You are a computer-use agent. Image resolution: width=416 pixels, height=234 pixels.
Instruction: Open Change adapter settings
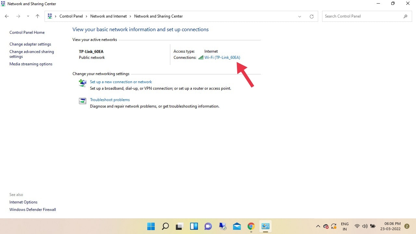(30, 44)
